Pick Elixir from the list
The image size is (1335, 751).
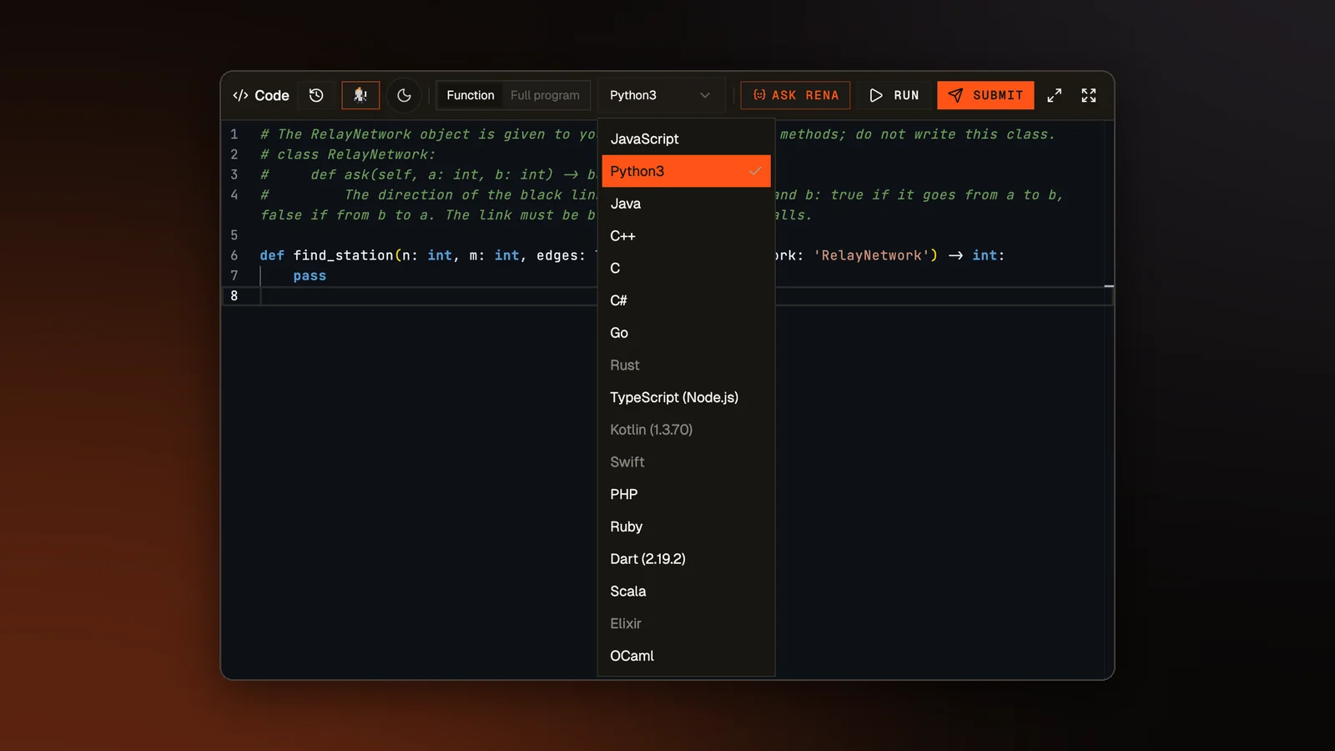click(x=686, y=623)
